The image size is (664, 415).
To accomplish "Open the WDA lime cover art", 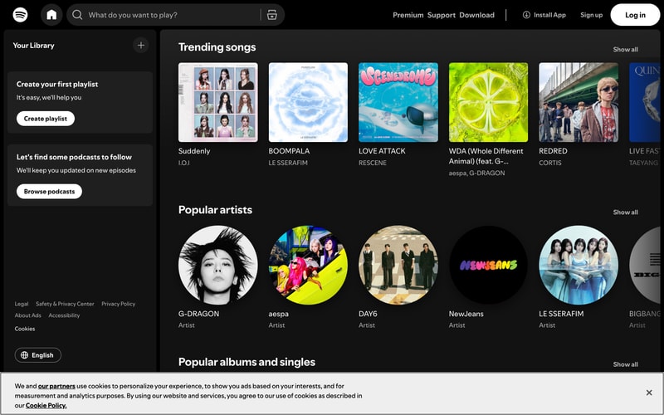I will 488,102.
